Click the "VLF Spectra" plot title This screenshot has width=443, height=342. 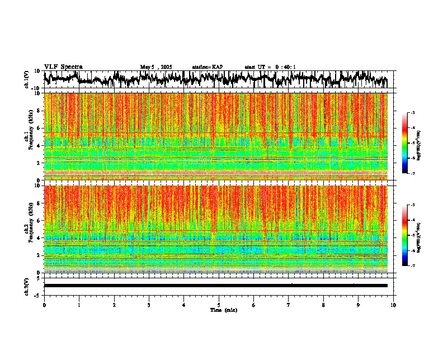point(63,66)
